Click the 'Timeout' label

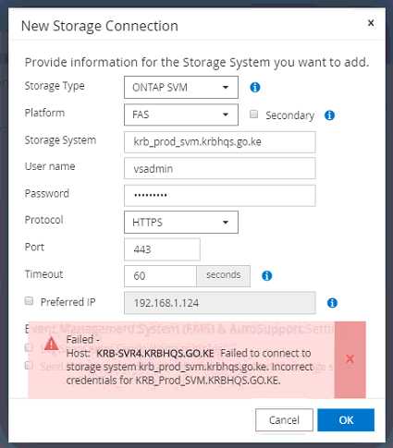(43, 274)
